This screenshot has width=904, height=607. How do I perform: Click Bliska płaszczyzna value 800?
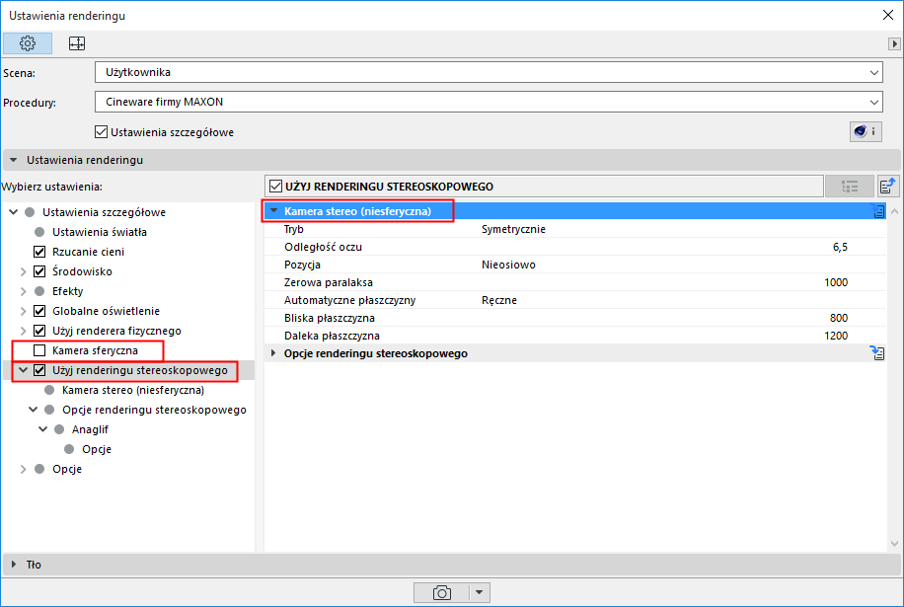pos(839,318)
